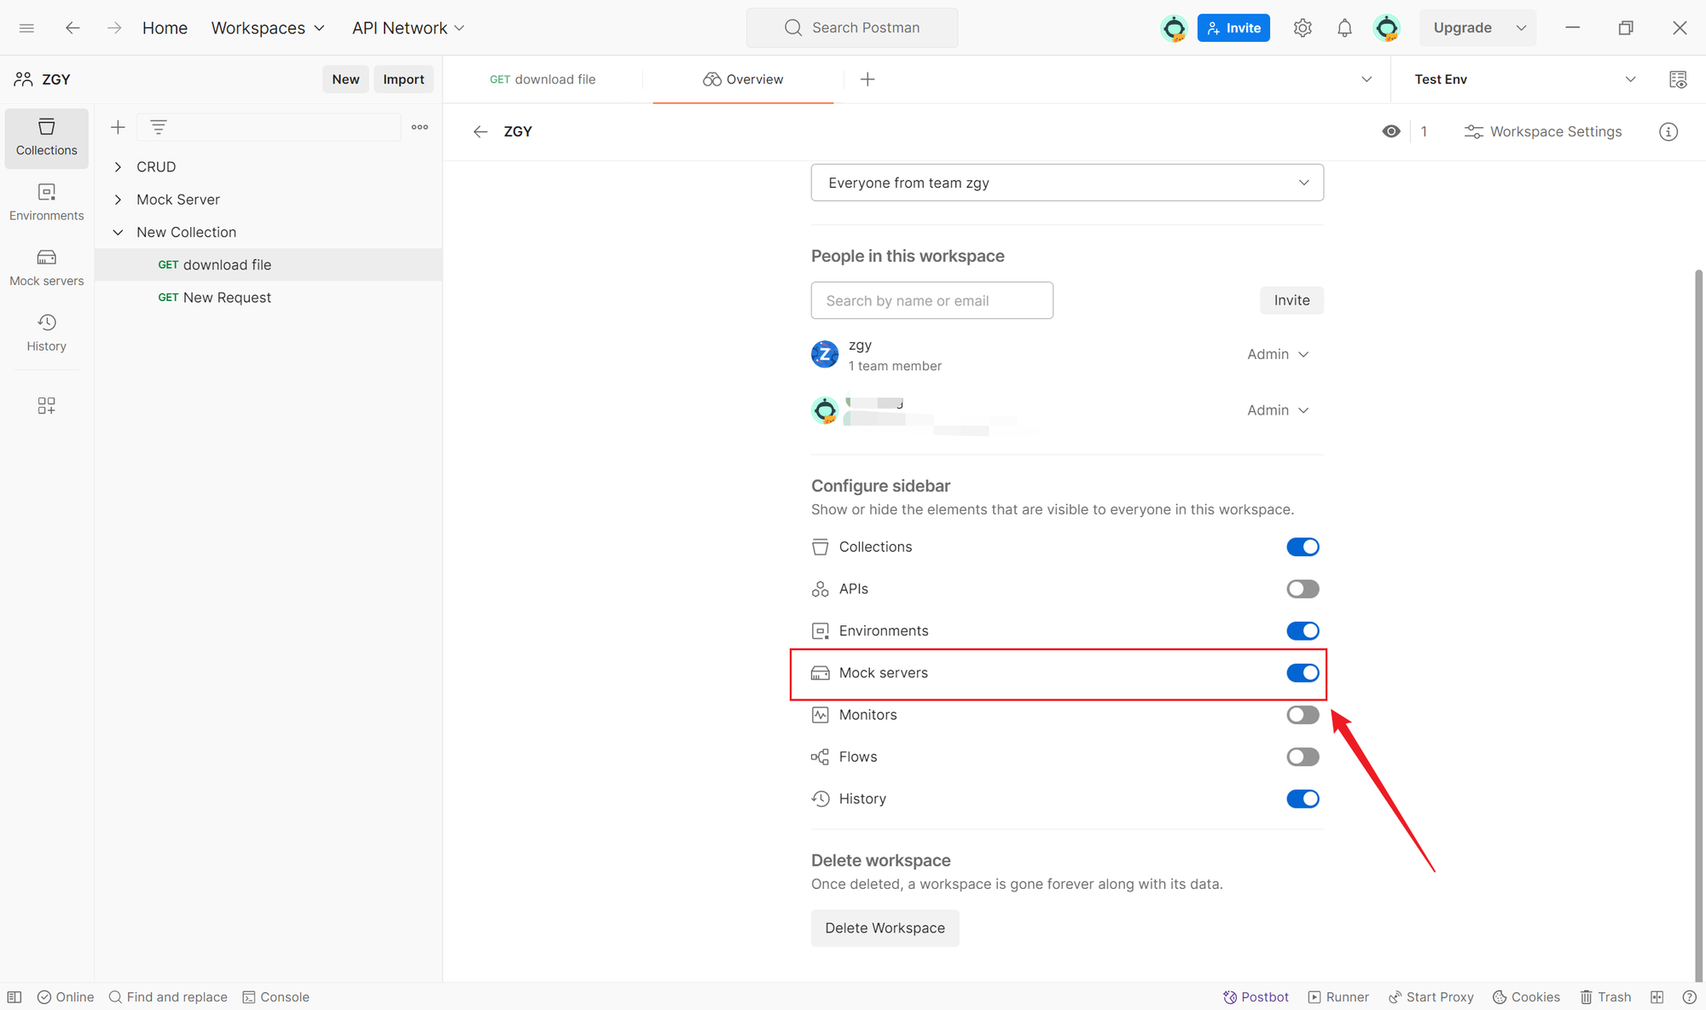Viewport: 1706px width, 1010px height.
Task: Change second member's Admin role dropdown
Action: click(x=1278, y=410)
